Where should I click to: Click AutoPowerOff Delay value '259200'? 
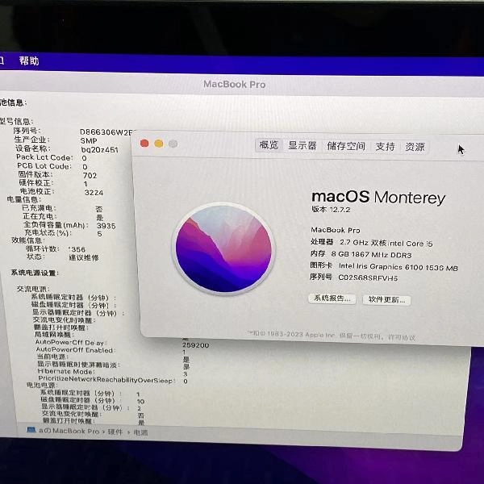195,345
